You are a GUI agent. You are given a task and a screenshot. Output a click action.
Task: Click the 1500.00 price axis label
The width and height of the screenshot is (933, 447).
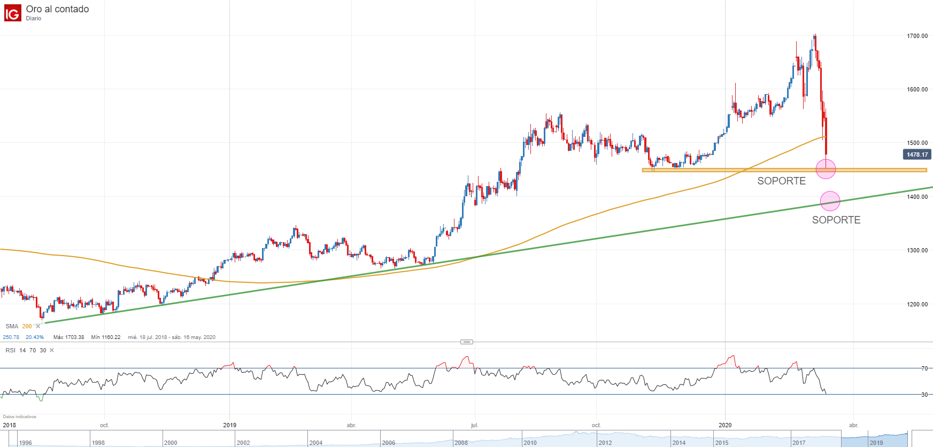click(917, 143)
